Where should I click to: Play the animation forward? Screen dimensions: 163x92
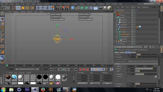coord(64,69)
